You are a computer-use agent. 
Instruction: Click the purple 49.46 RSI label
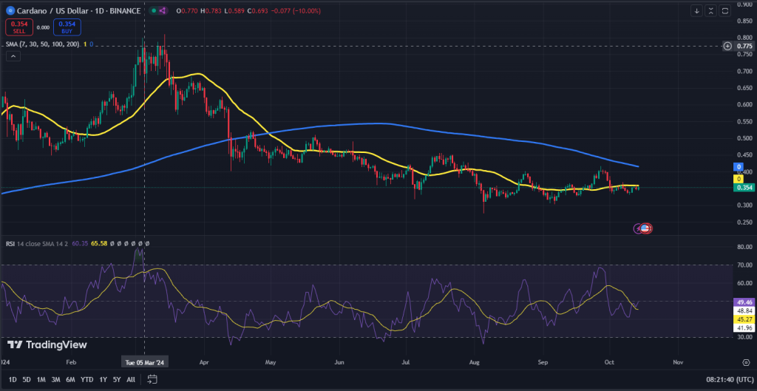[x=742, y=302]
